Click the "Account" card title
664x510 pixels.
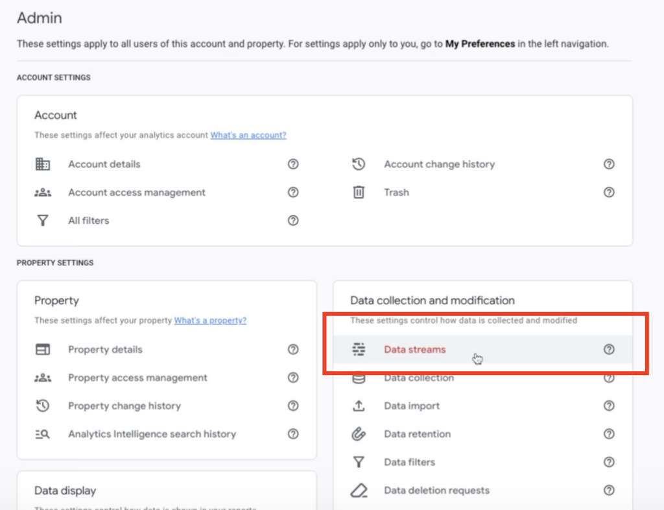tap(56, 115)
